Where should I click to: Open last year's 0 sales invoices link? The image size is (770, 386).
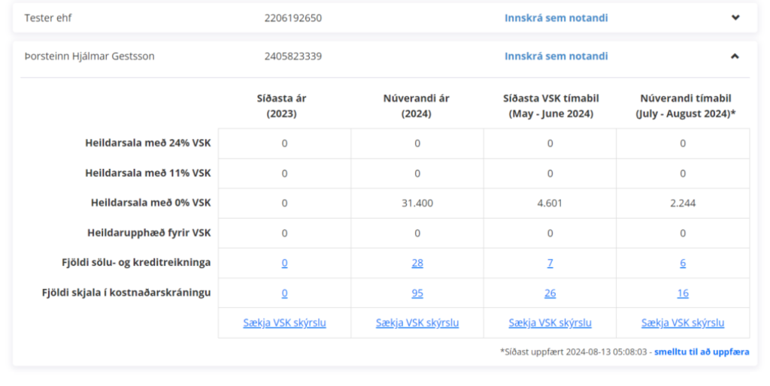(x=284, y=263)
